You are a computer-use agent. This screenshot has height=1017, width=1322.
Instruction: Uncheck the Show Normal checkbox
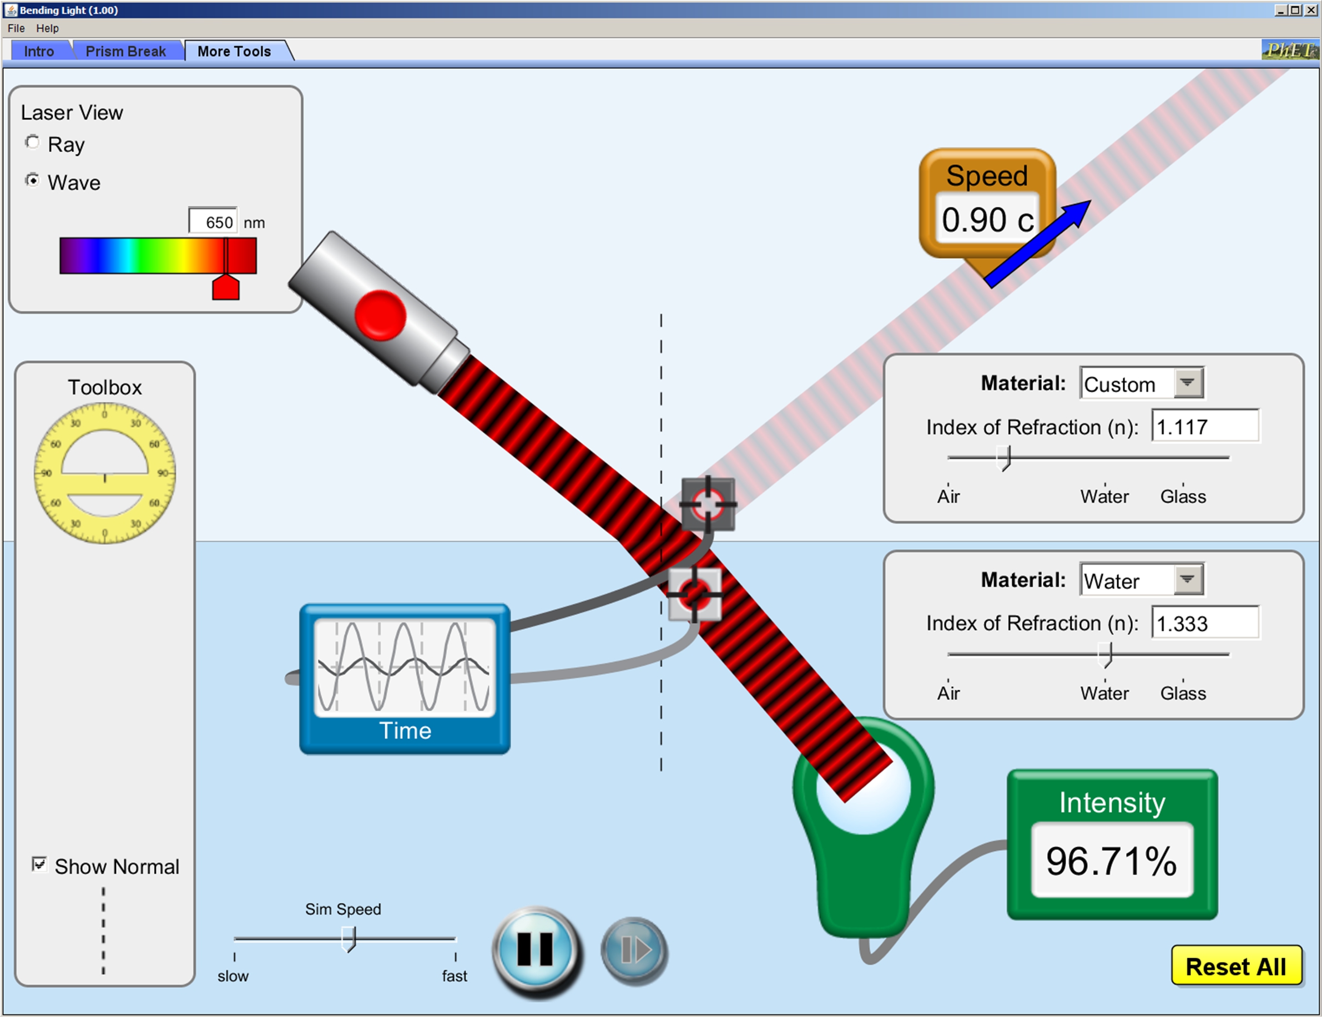tap(39, 864)
